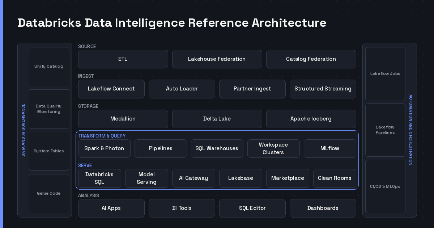
Task: Select the MLflow box
Action: point(330,148)
